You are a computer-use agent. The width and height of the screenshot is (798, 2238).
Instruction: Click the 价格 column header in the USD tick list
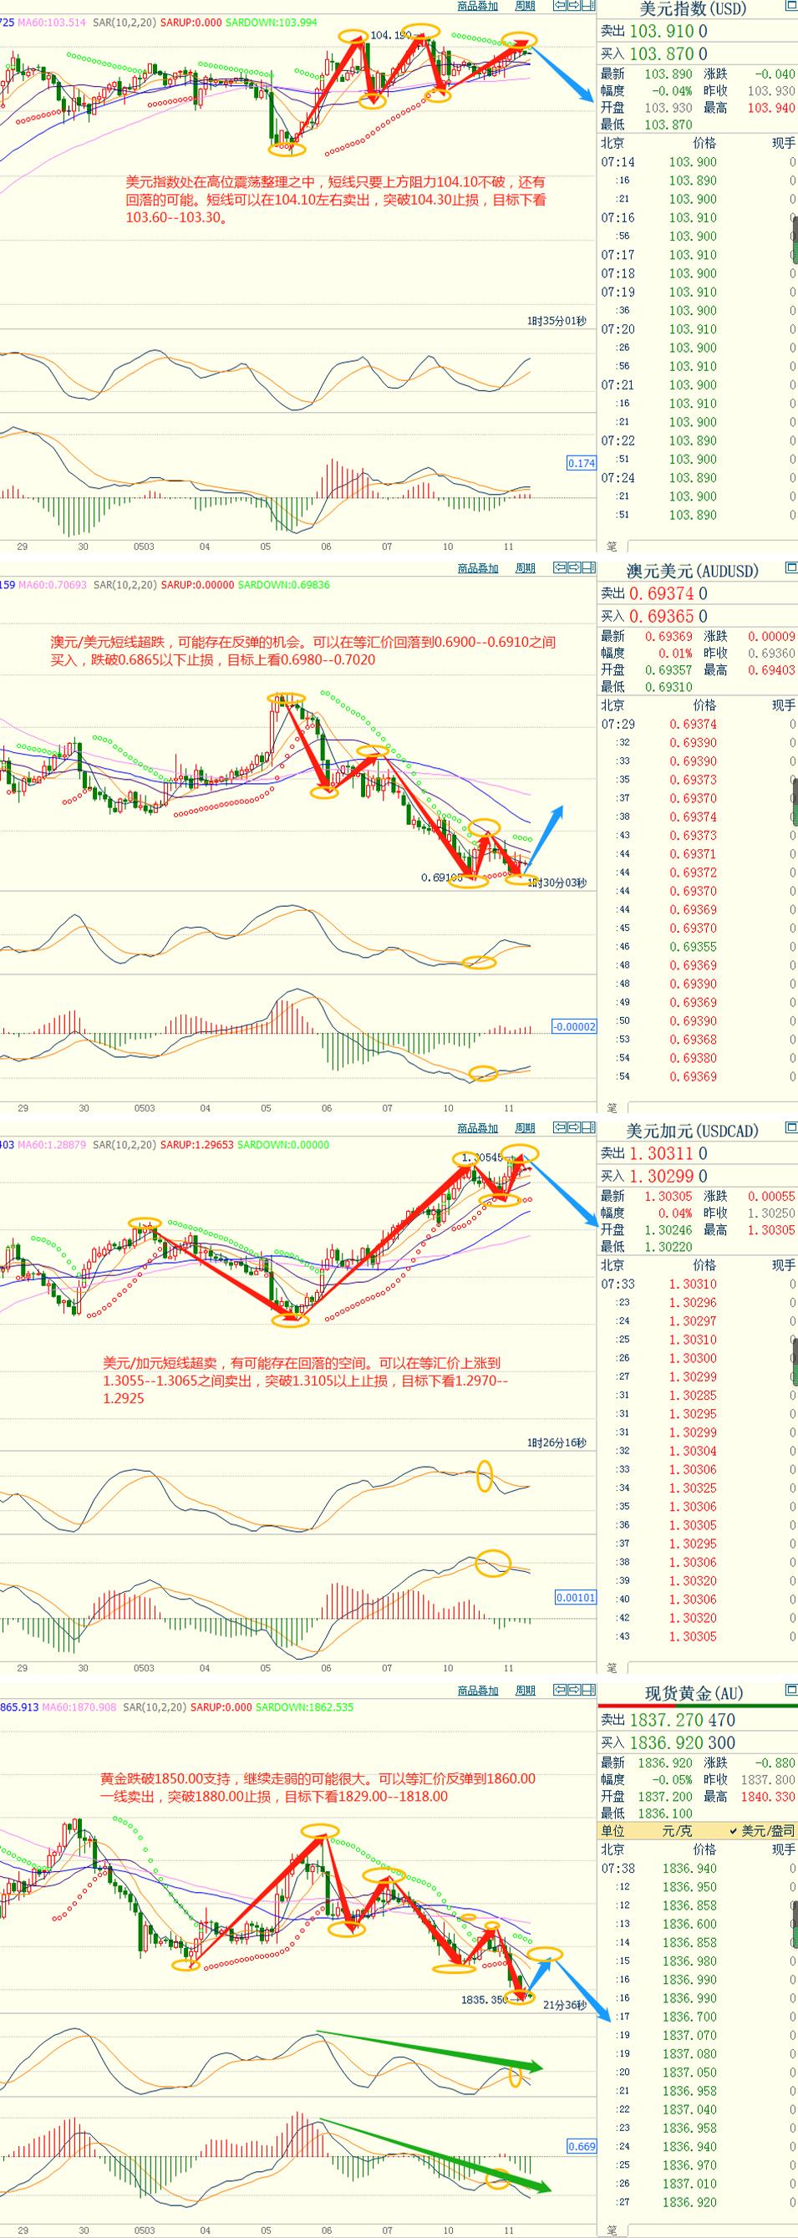pos(704,144)
